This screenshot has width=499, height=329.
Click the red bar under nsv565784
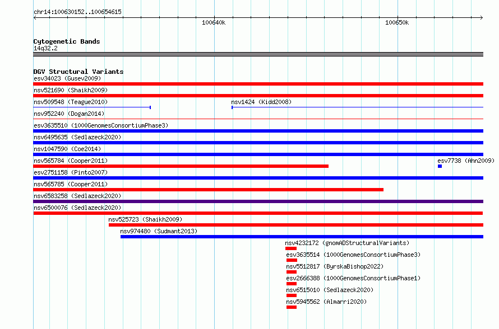(x=181, y=166)
